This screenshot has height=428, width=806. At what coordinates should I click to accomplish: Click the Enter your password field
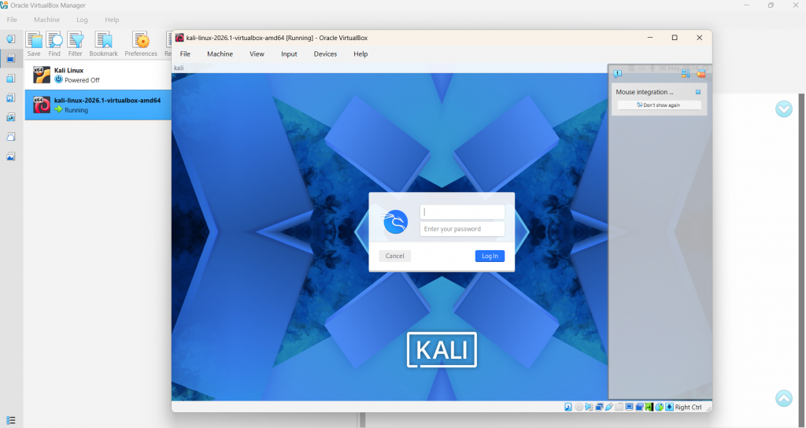(x=462, y=229)
